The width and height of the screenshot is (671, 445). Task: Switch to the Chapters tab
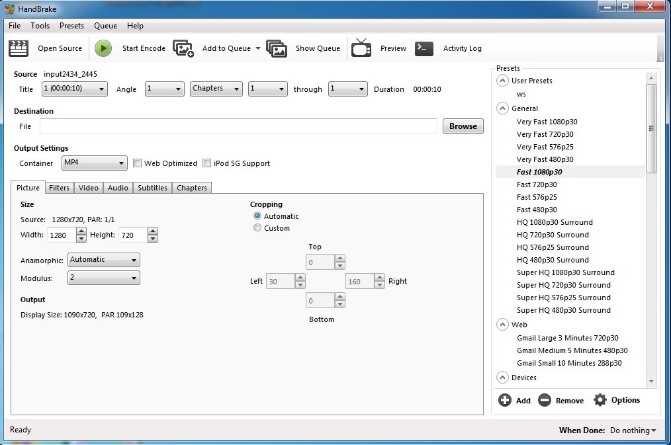pos(192,188)
